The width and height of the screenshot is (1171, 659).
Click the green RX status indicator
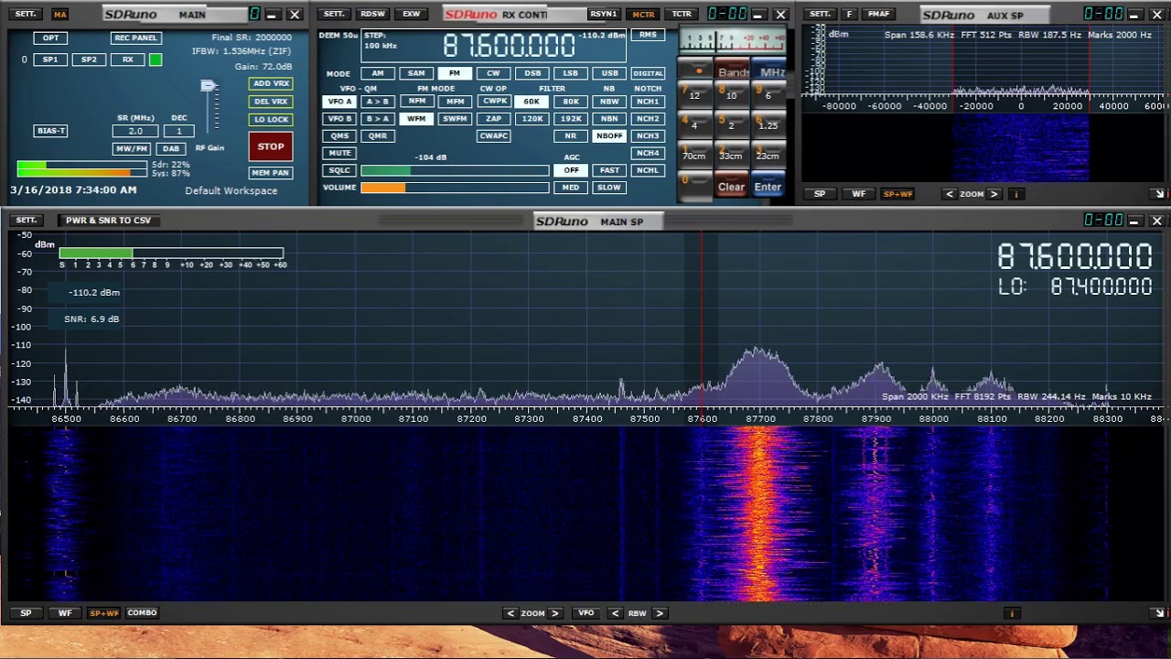(x=156, y=59)
